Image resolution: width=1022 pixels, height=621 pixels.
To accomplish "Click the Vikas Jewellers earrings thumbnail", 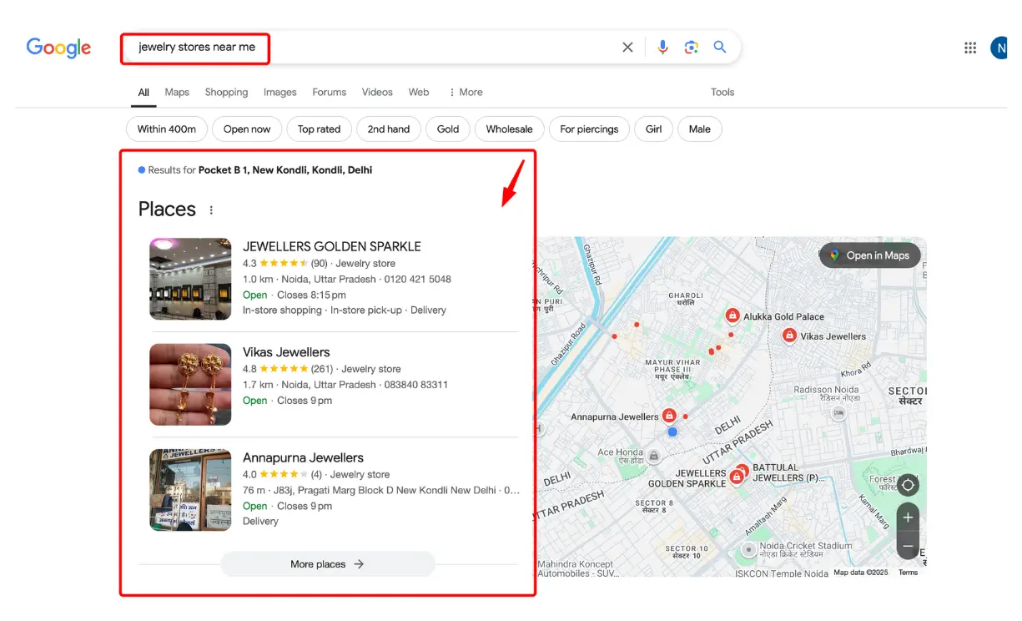I will (x=190, y=384).
